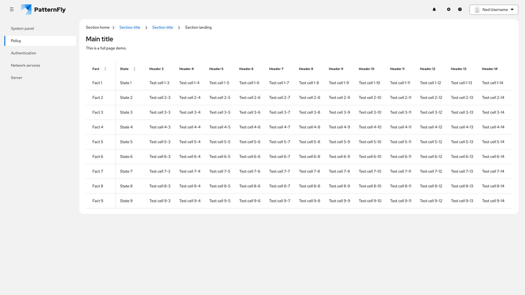Viewport: 525px width, 295px height.
Task: Click the first Section title breadcrumb link
Action: (129, 28)
